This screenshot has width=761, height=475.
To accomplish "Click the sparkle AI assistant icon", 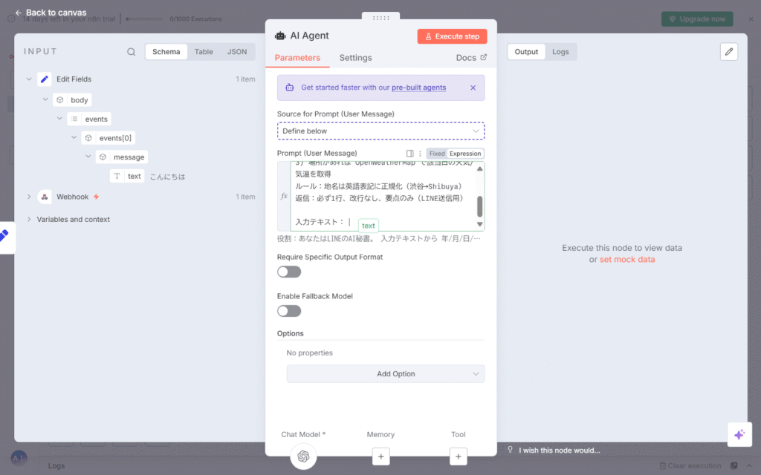I will point(739,435).
